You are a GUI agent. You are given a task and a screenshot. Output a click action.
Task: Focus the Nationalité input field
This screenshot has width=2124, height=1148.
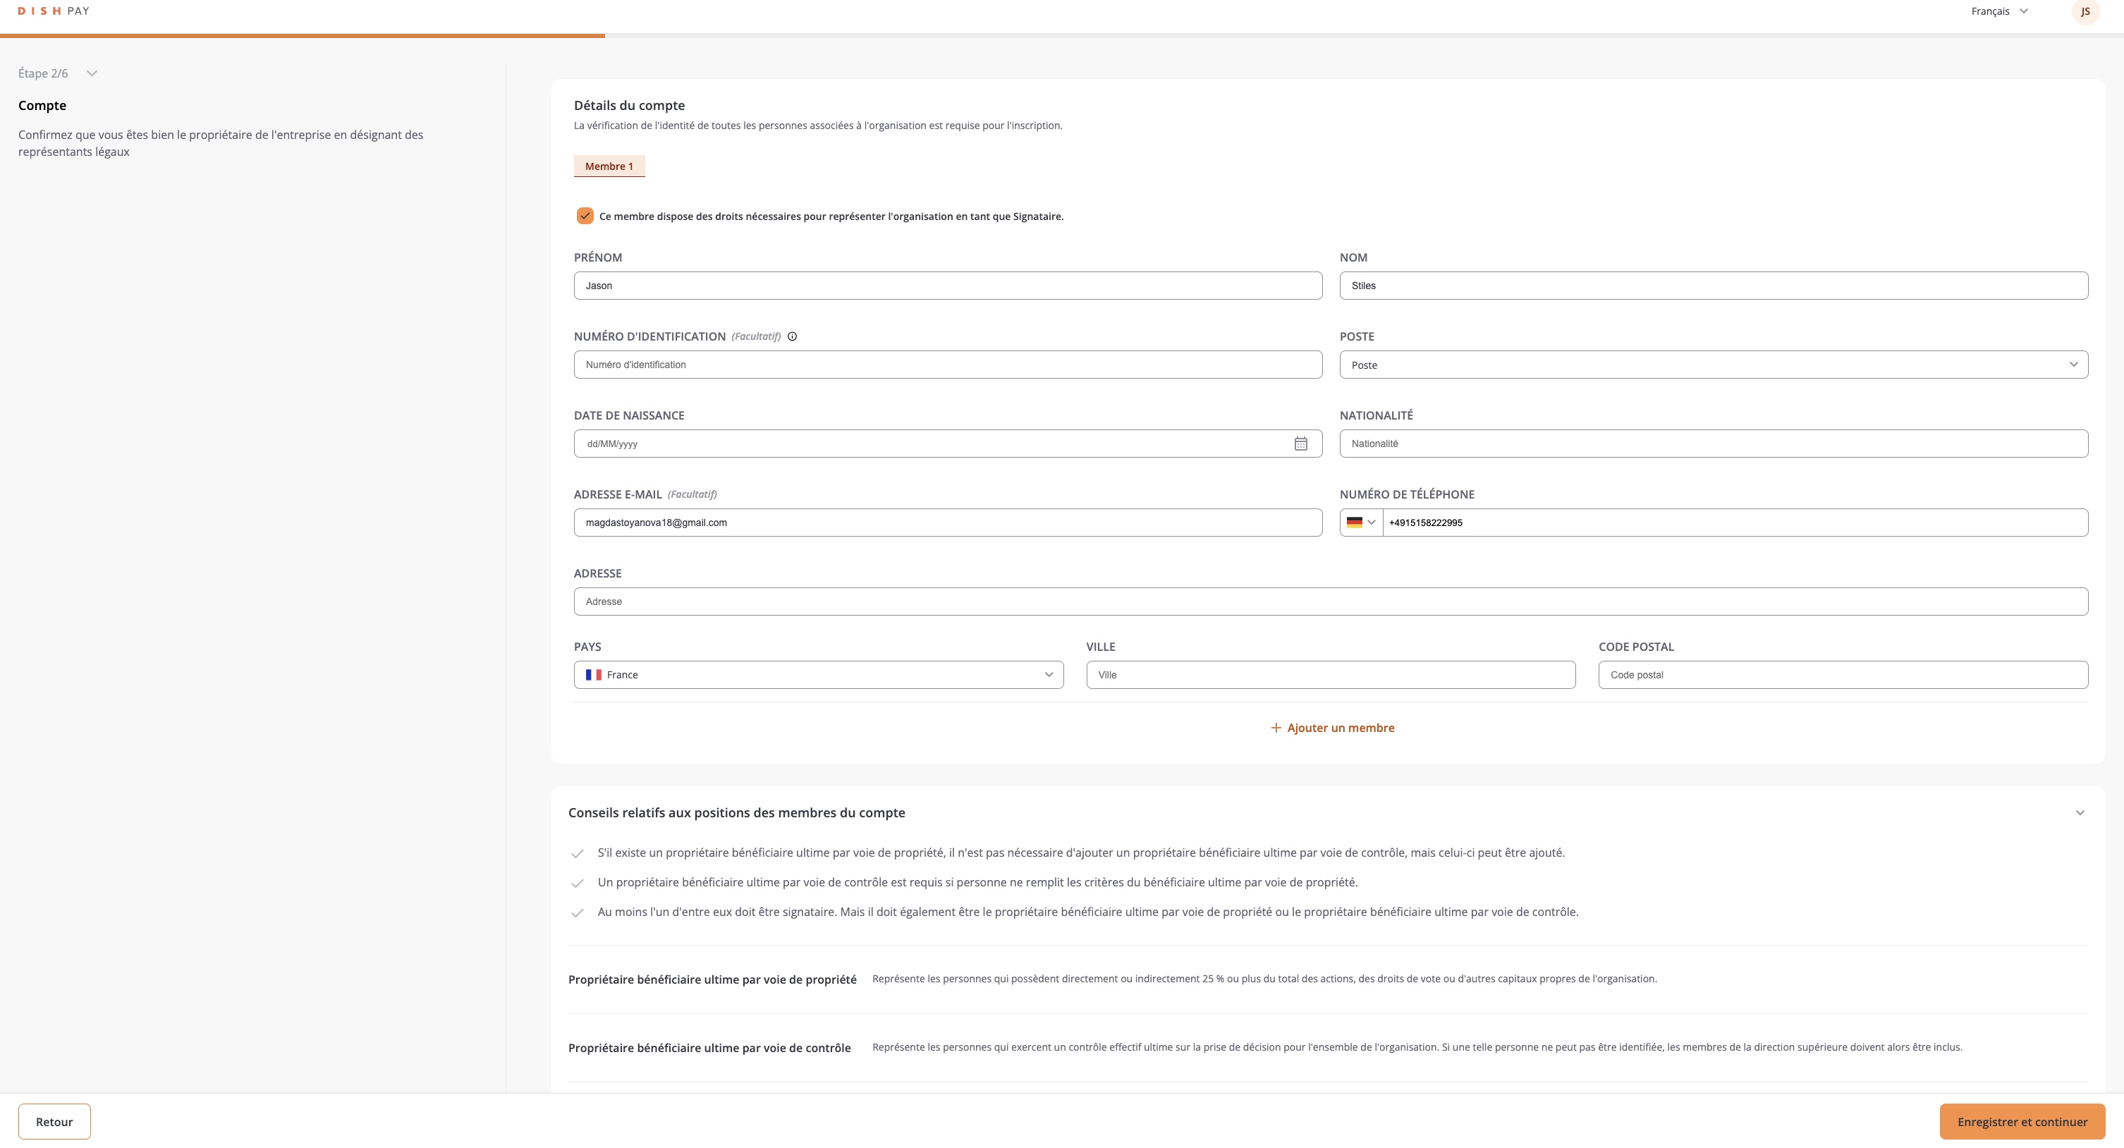point(1714,444)
